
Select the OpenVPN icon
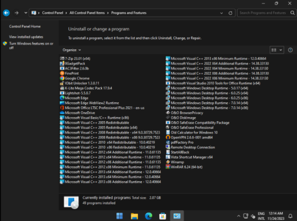coord(168,137)
